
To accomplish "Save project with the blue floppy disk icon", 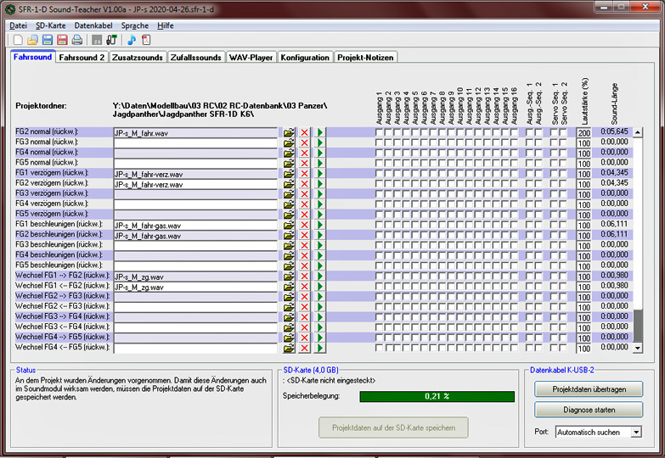I will pos(48,40).
